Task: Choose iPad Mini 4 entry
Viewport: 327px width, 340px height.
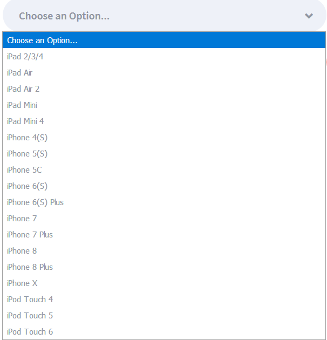Action: point(25,121)
